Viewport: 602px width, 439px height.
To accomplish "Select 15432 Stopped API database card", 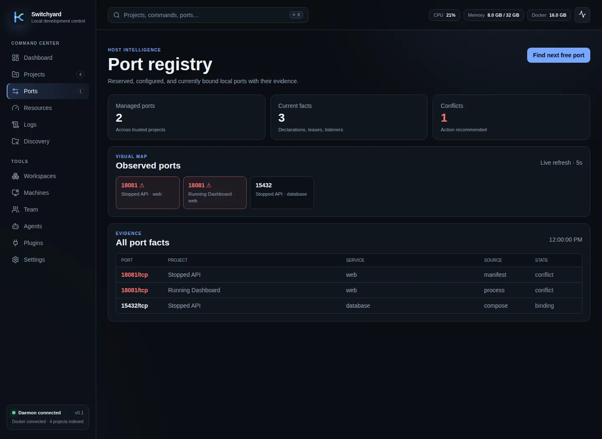I will click(x=282, y=193).
